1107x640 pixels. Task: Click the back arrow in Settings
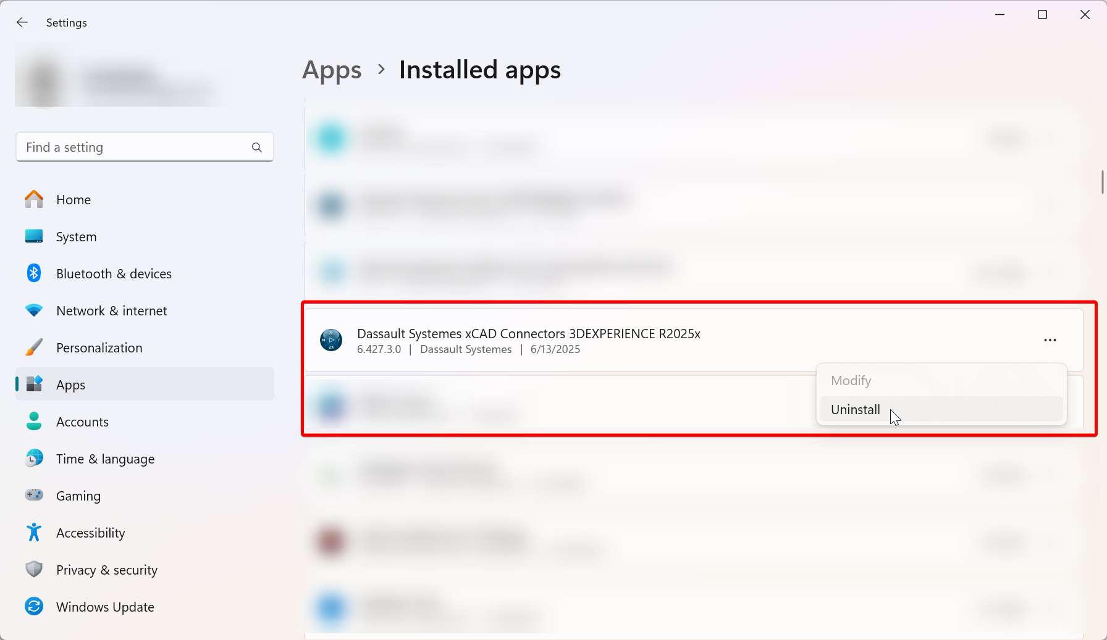[x=22, y=22]
